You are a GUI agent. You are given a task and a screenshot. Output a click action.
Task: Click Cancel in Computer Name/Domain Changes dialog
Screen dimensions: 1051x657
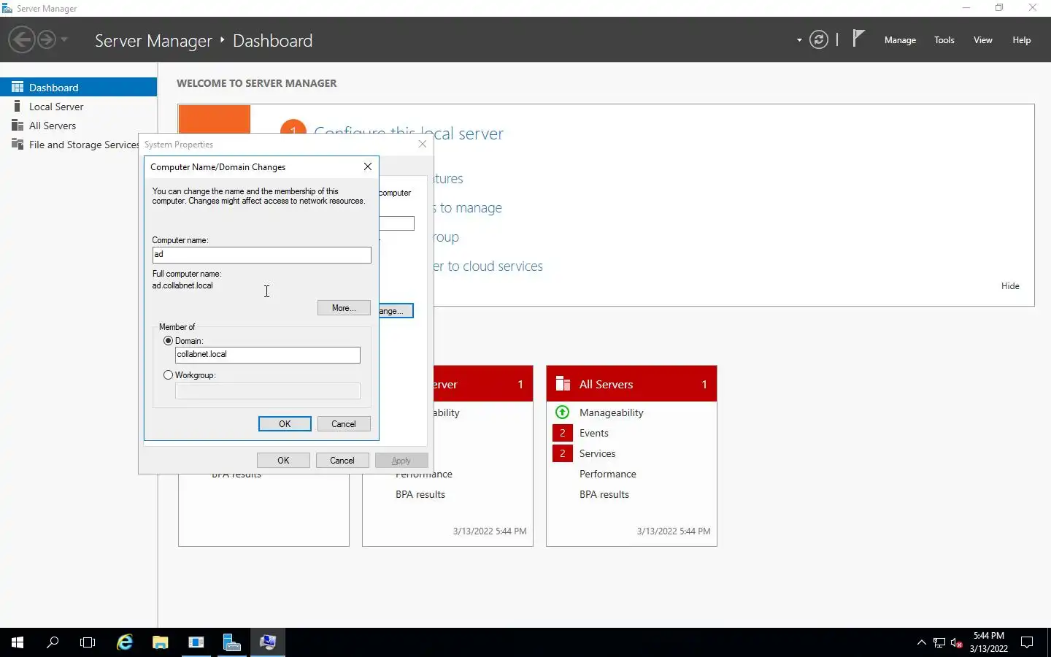(x=344, y=424)
